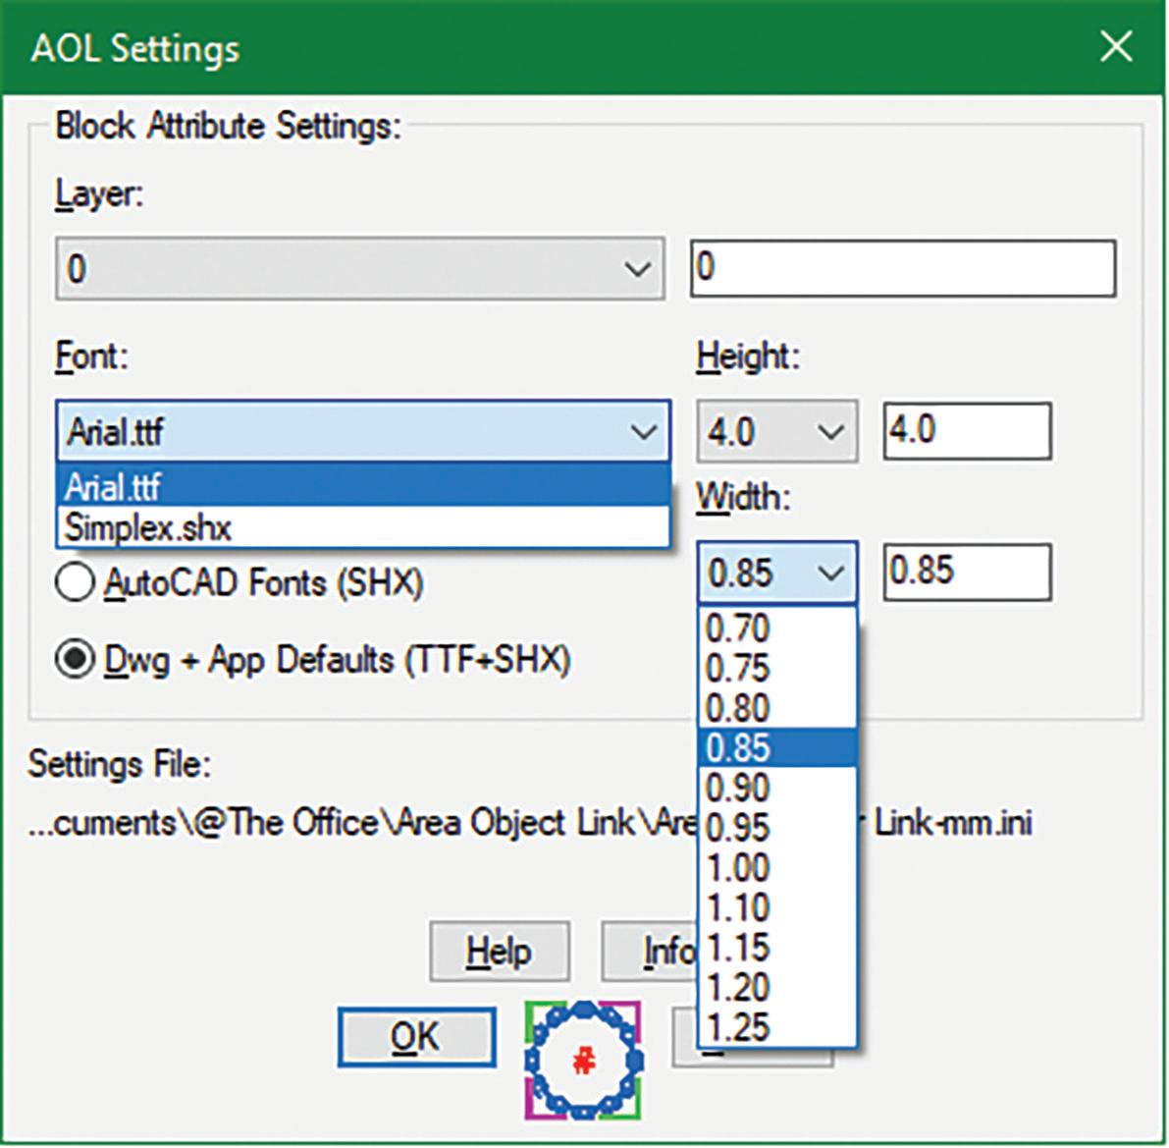Click the Height value text field
The image size is (1169, 1148).
click(x=967, y=431)
